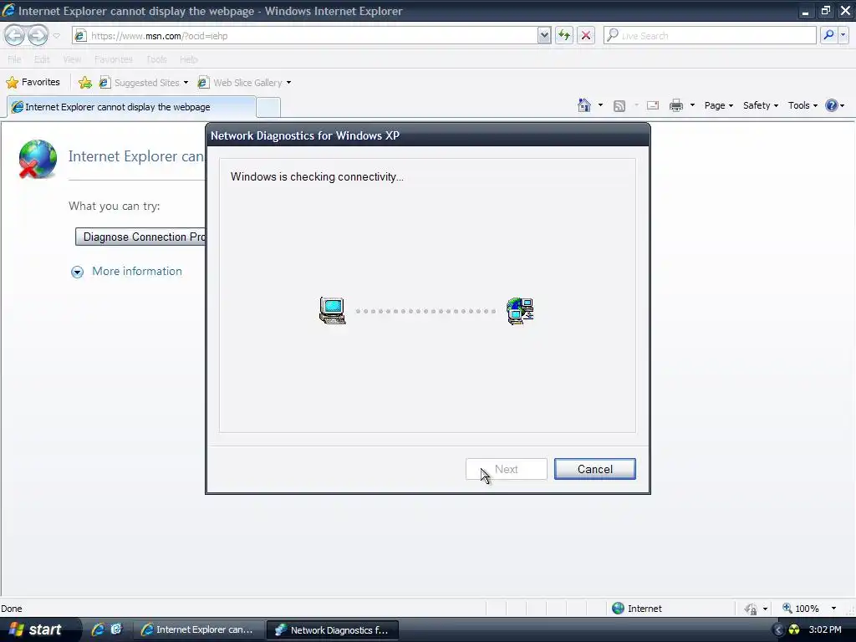856x642 pixels.
Task: Open the zoom level 100% control
Action: pyautogui.click(x=801, y=609)
